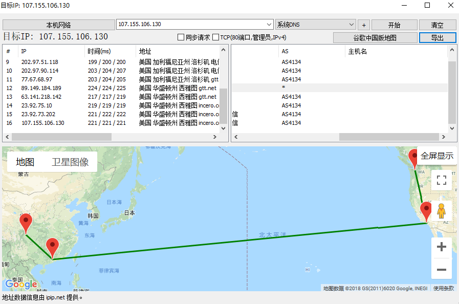Select hop 11 row 77.67.68.97
The image size is (459, 304).
pyautogui.click(x=111, y=79)
